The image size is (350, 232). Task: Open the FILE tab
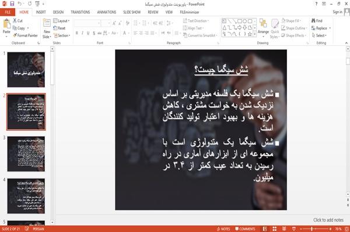pos(8,12)
